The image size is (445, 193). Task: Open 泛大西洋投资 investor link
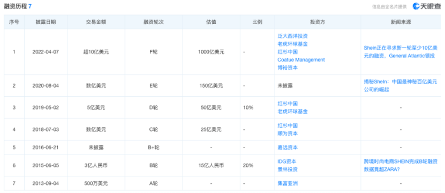point(292,36)
